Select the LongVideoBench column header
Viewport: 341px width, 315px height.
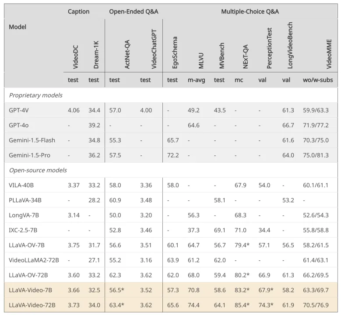click(290, 45)
